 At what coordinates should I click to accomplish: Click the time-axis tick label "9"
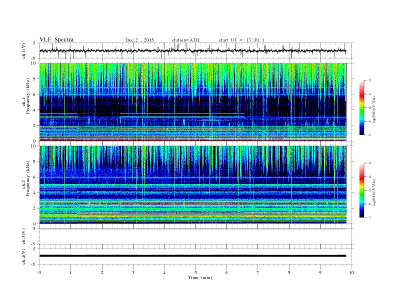pos(320,272)
